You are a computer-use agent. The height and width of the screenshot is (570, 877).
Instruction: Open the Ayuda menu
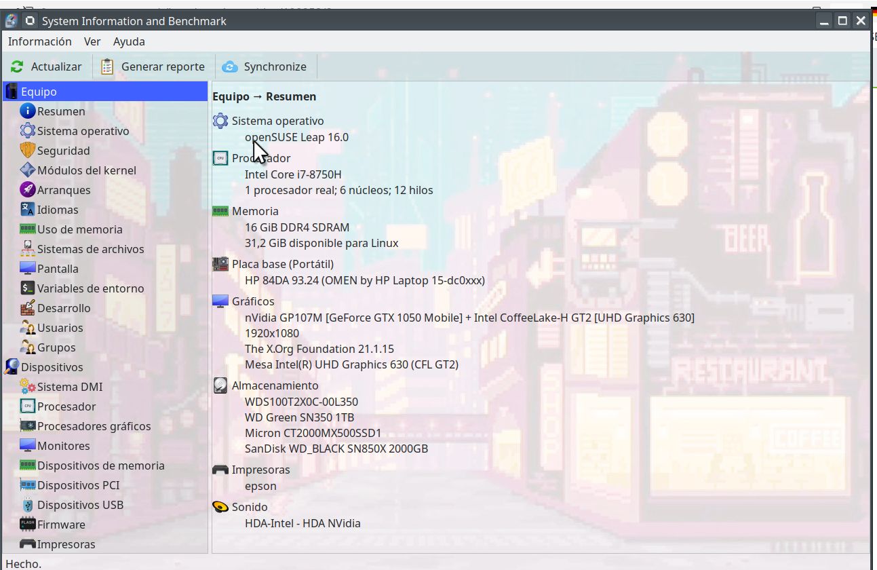click(129, 41)
